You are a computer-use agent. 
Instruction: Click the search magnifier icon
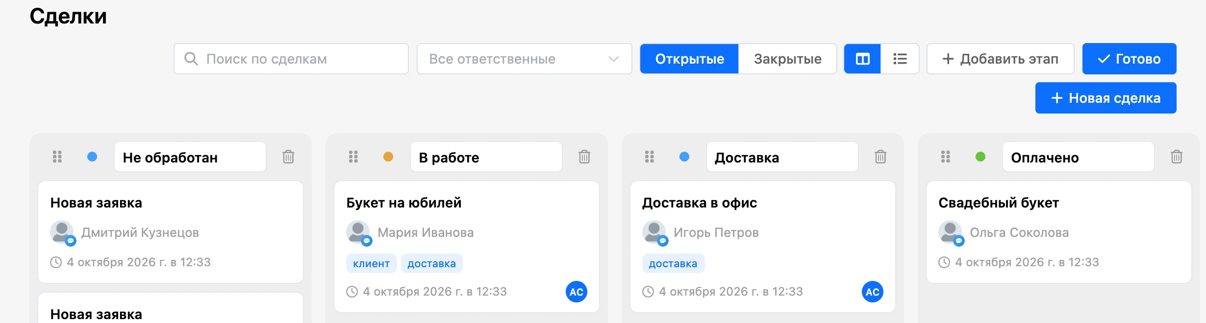(x=191, y=59)
